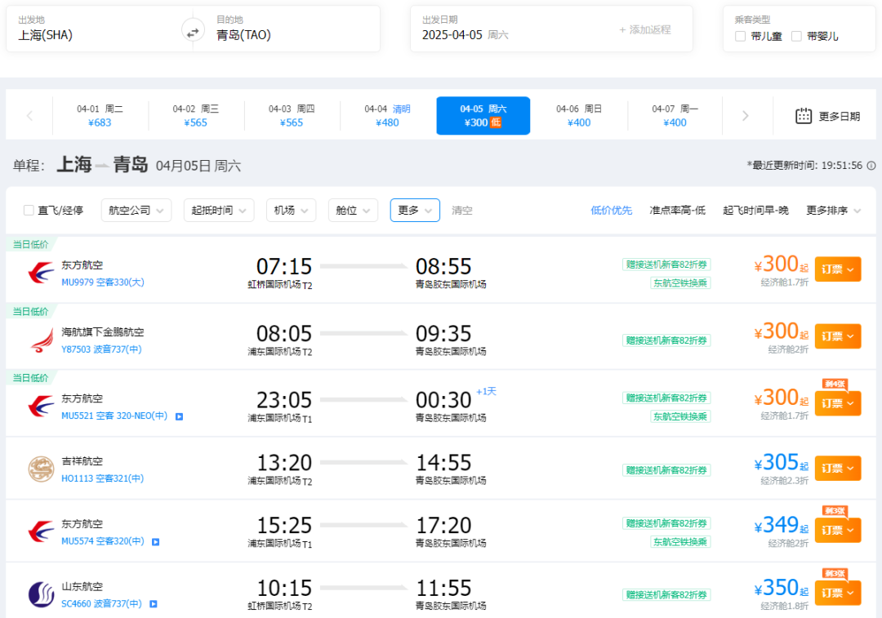Expand the 航空公司 airline filter dropdown
Screen dimensions: 882x618
[136, 211]
